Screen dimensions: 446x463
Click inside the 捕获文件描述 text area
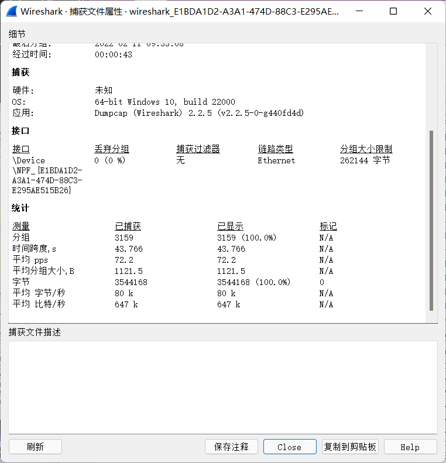coord(223,387)
